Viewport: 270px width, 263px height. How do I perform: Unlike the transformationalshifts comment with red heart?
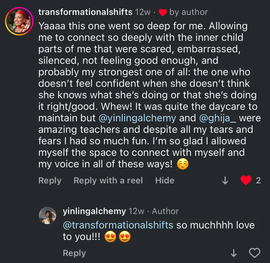(x=246, y=180)
